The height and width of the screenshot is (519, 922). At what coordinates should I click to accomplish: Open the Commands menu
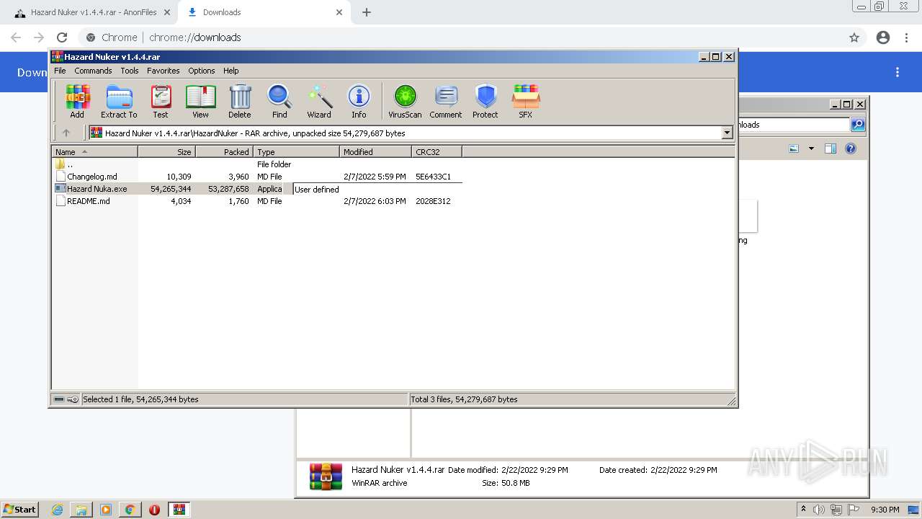[x=93, y=71]
